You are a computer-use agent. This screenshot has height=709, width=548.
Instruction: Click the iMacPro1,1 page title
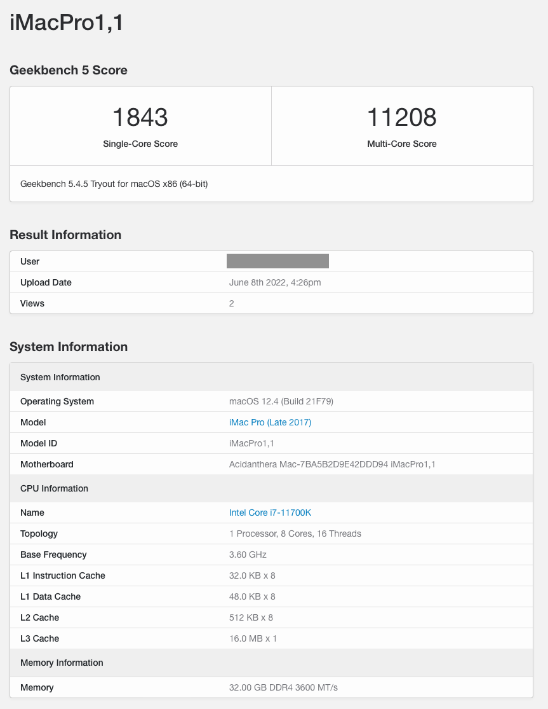click(66, 23)
